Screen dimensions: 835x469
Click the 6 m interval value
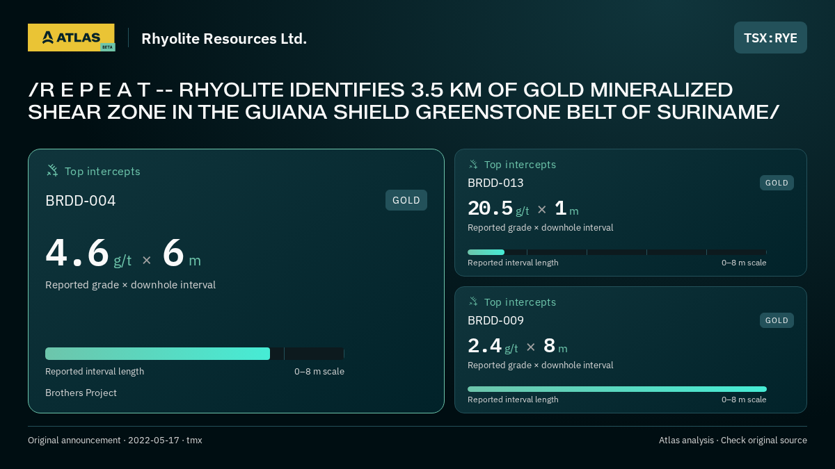[x=182, y=253]
